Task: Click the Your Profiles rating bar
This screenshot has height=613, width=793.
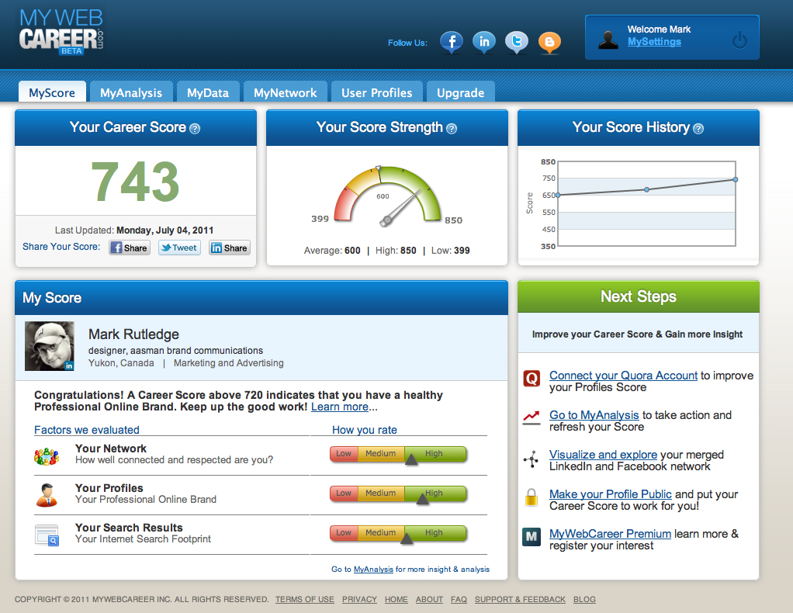Action: point(398,494)
